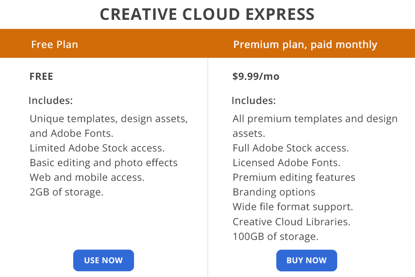Select the Limited Adobe Stock access line

(97, 148)
